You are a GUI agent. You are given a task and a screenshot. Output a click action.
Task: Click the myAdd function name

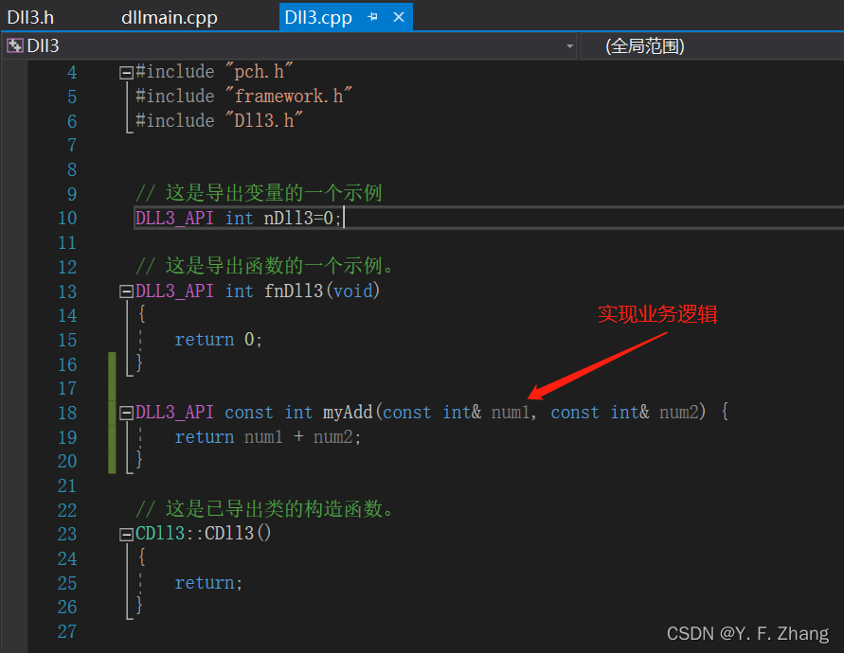point(348,412)
